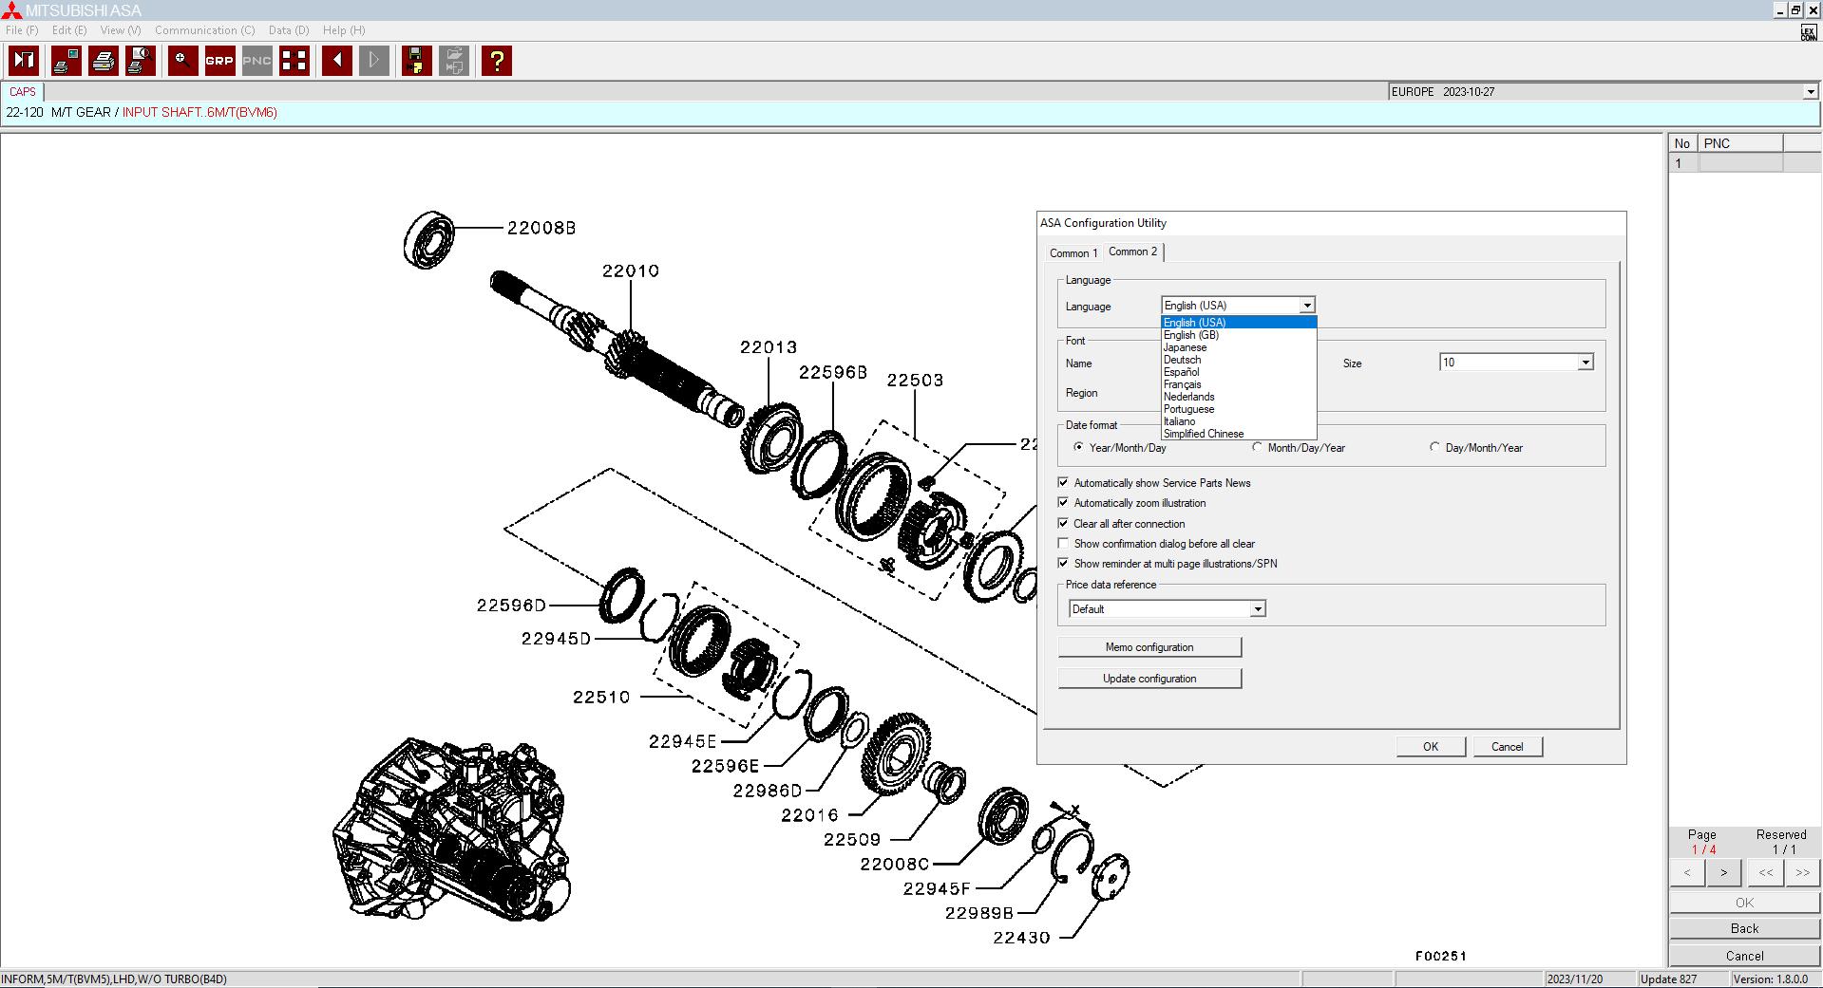Select the CAPS tab
Screen dimensions: 1823x988
click(23, 92)
